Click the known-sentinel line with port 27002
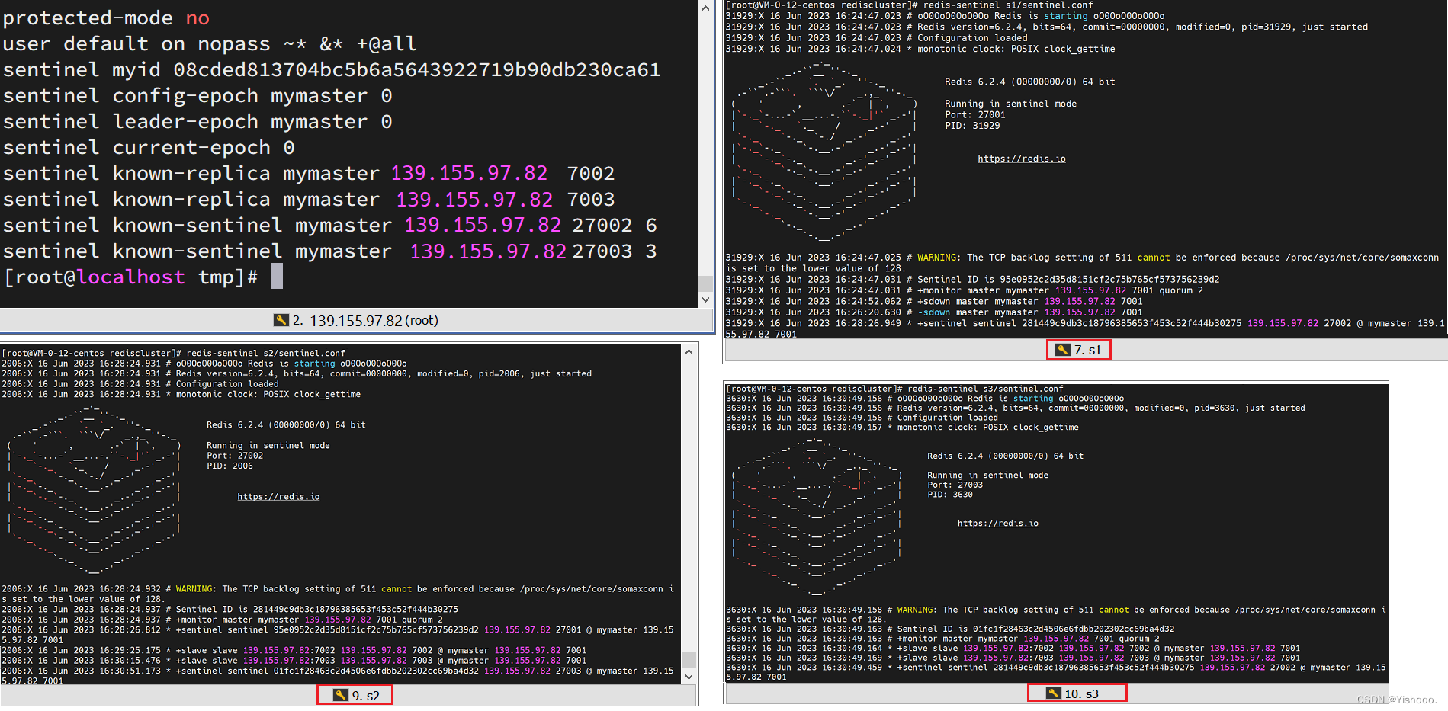 [330, 225]
